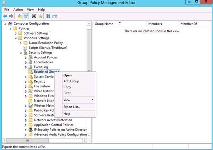Click the Scripts (Startup/Shutdown) icon
This screenshot has width=213, height=150.
(25, 48)
